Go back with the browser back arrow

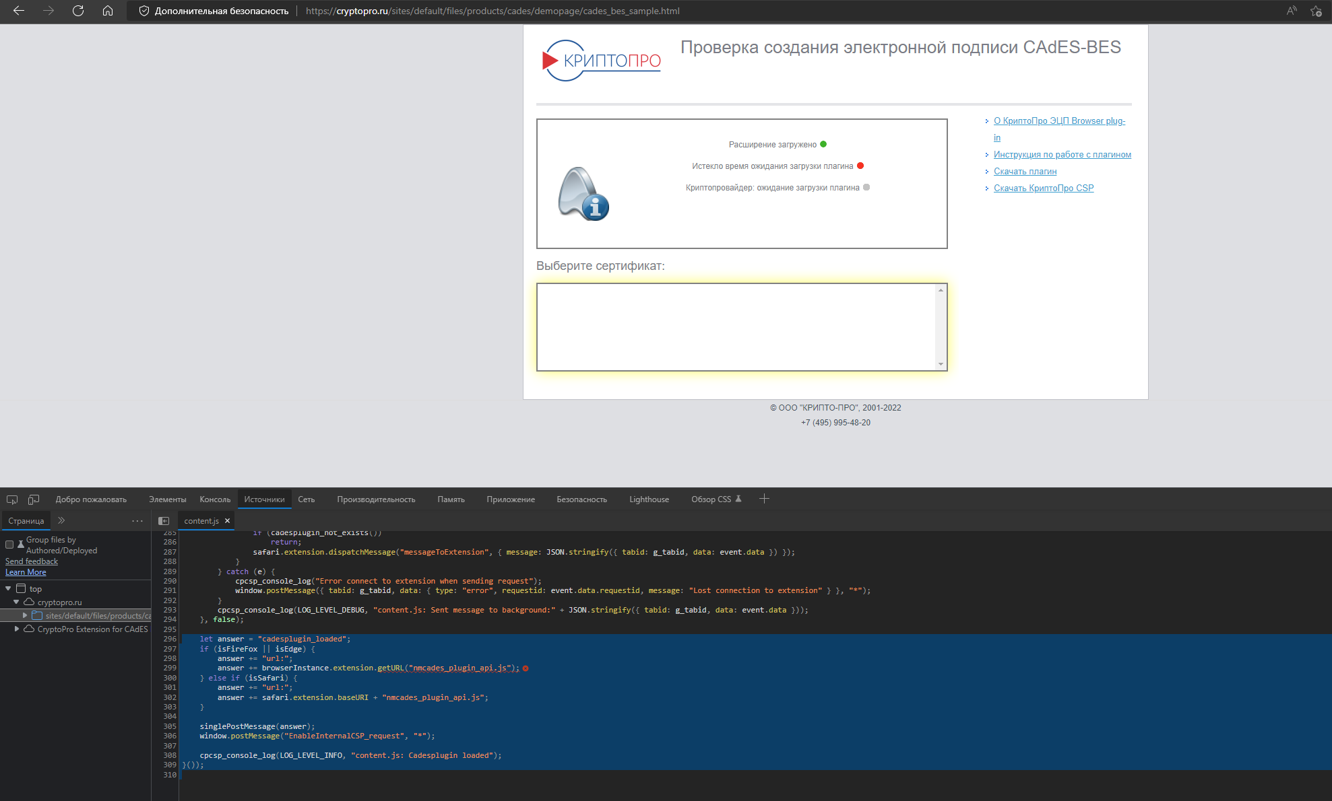pyautogui.click(x=19, y=11)
